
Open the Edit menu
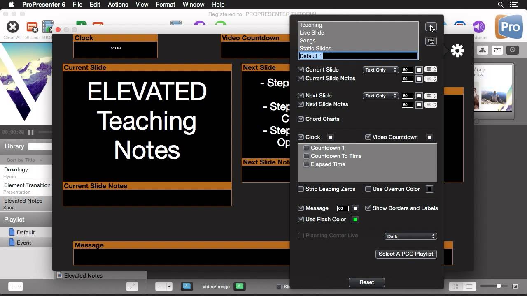tap(95, 5)
